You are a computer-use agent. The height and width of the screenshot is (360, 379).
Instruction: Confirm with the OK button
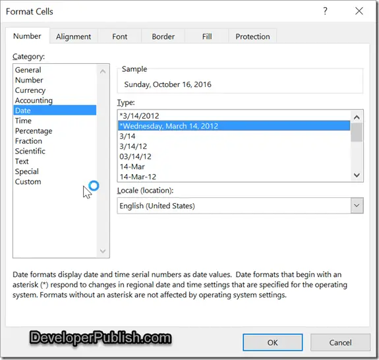(273, 342)
